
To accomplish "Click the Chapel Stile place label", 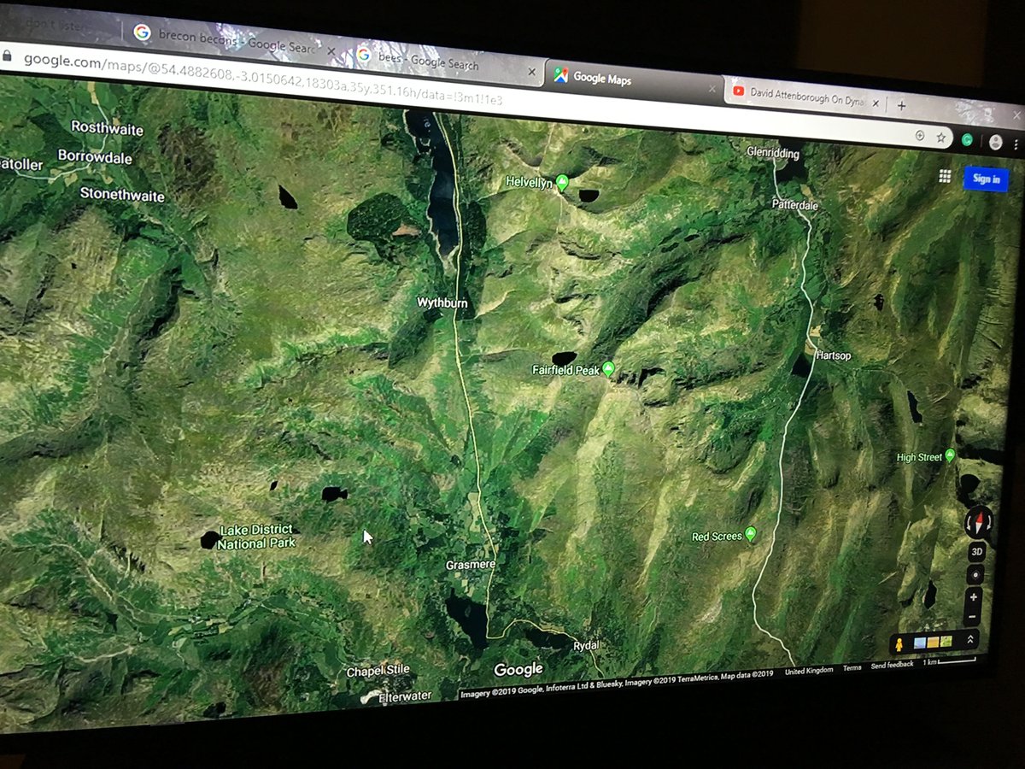I will tap(378, 671).
